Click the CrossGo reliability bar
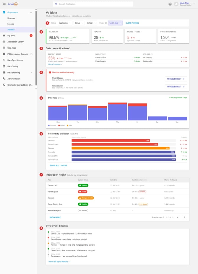Viewport: 198px width, 274px height. (111, 140)
